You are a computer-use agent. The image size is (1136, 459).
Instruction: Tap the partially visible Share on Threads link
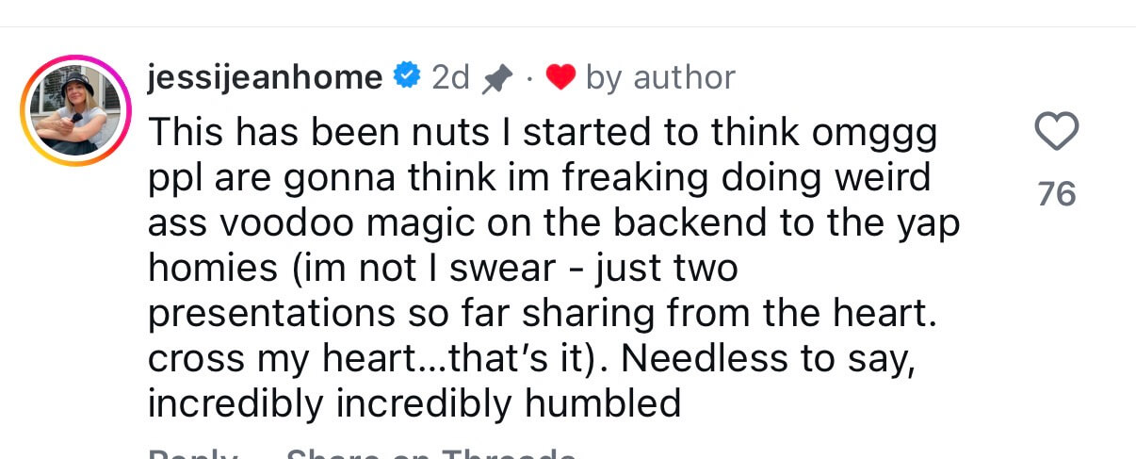[x=430, y=454]
